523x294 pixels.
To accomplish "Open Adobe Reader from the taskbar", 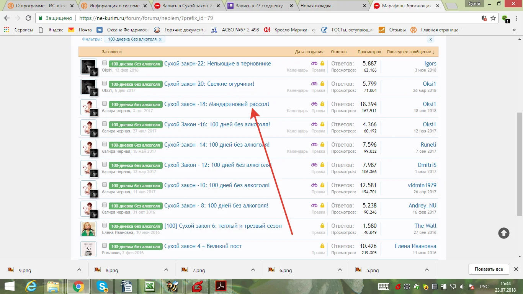I will coord(221,286).
